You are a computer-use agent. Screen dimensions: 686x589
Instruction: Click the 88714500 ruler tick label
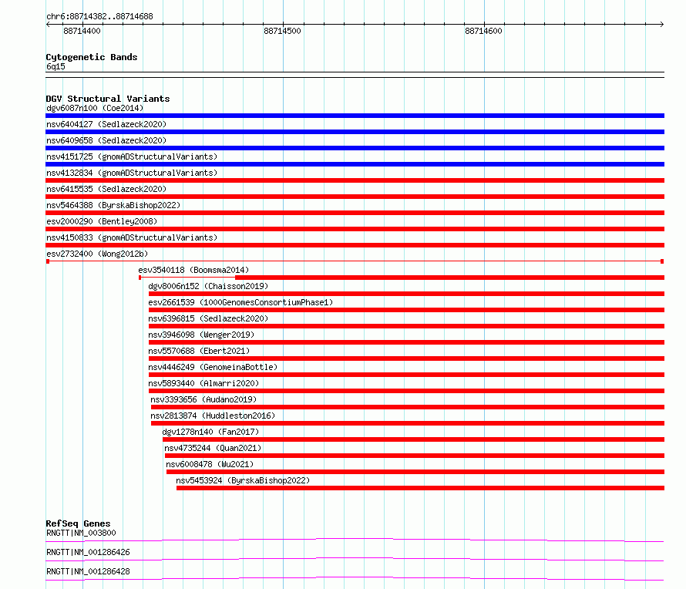click(282, 31)
